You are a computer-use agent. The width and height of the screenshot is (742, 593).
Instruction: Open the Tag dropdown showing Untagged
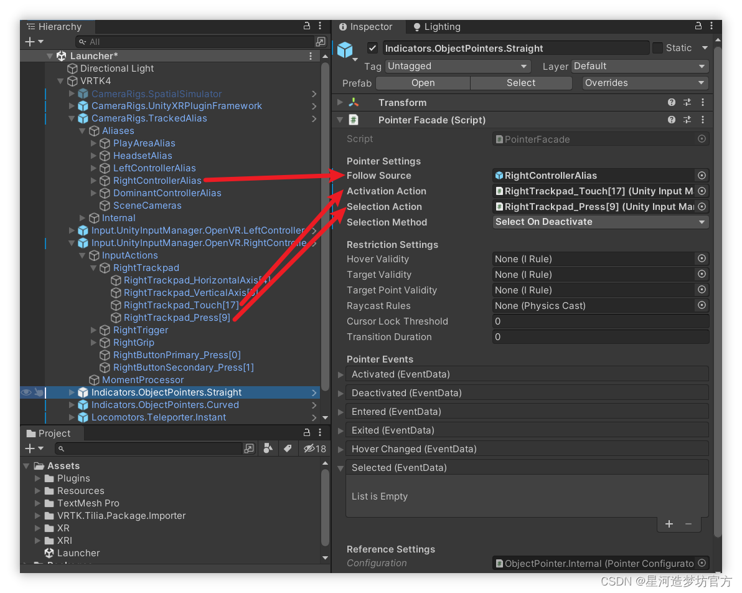tap(458, 66)
